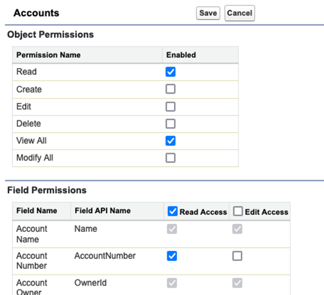Uncheck Read Access for AccountNumber field

pos(172,256)
